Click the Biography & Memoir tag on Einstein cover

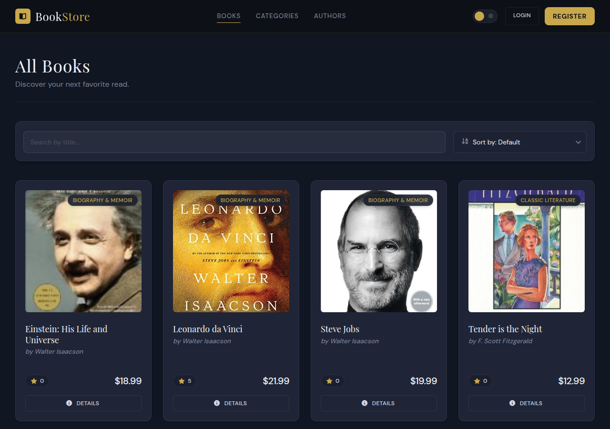102,200
